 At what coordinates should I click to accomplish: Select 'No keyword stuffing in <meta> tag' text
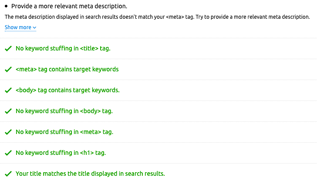pos(64,132)
